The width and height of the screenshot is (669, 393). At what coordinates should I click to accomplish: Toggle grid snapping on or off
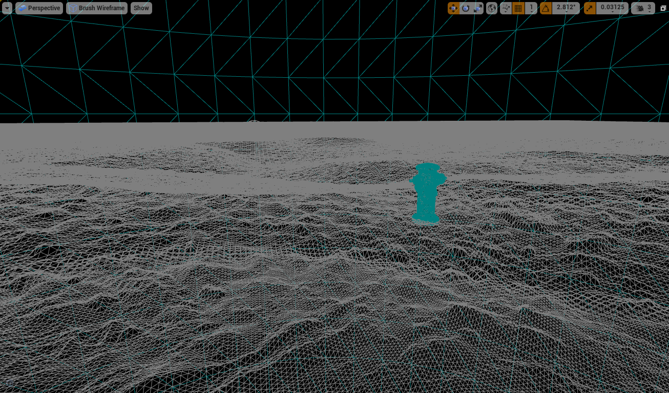(517, 8)
